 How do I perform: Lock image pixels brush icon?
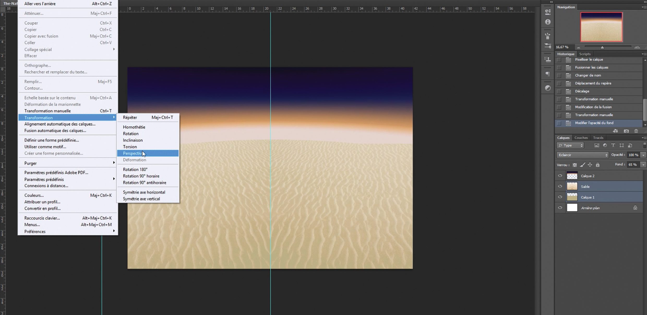click(582, 165)
